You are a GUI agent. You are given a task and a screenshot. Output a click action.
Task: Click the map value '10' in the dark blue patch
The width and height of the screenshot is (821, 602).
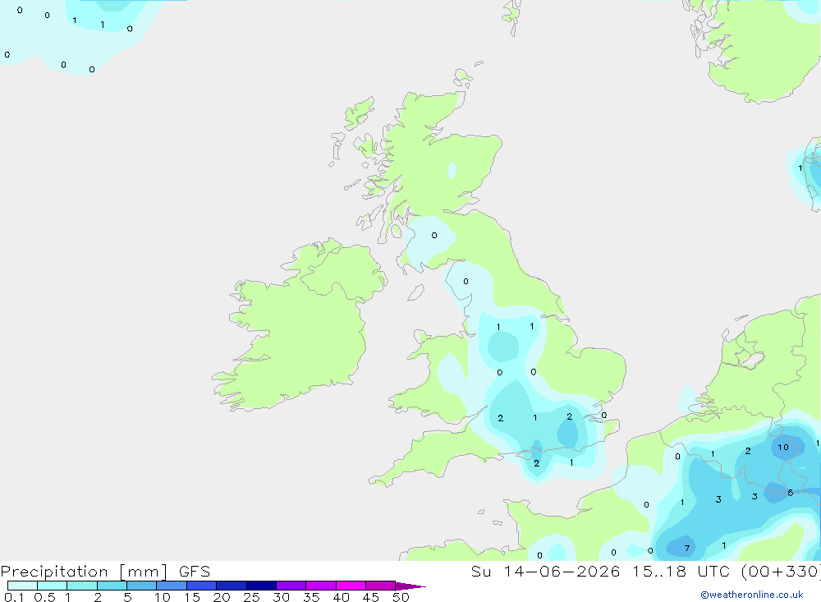point(782,448)
